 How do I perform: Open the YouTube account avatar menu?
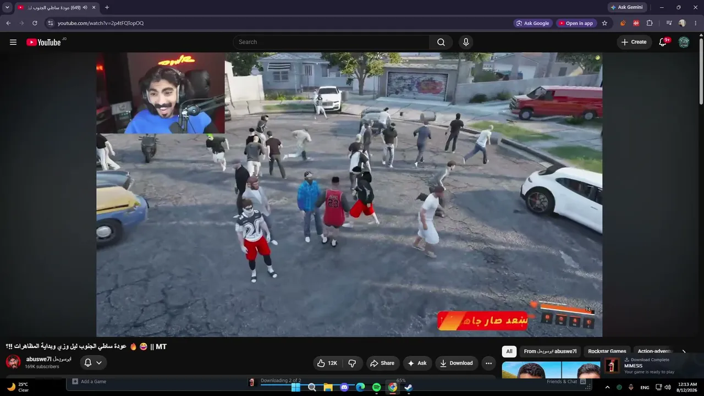[x=684, y=42]
